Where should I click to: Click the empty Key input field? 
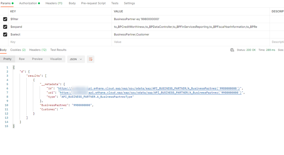coord(60,42)
